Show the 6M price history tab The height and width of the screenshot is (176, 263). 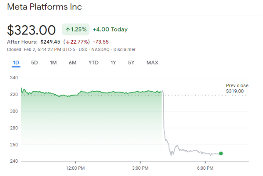coord(72,63)
